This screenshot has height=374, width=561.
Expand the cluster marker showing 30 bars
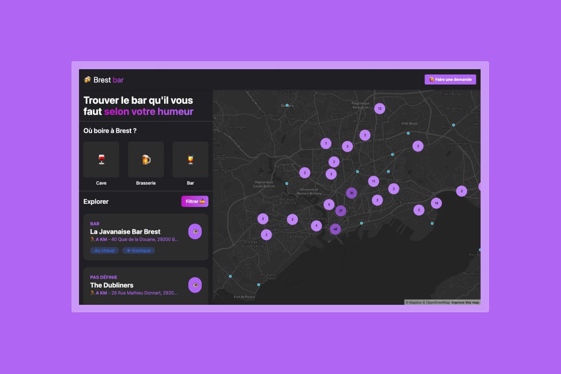coord(352,193)
